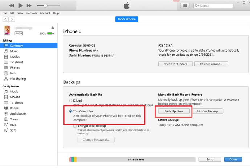Image resolution: width=250 pixels, height=168 pixels.
Task: Open the File menu
Action: [4, 13]
